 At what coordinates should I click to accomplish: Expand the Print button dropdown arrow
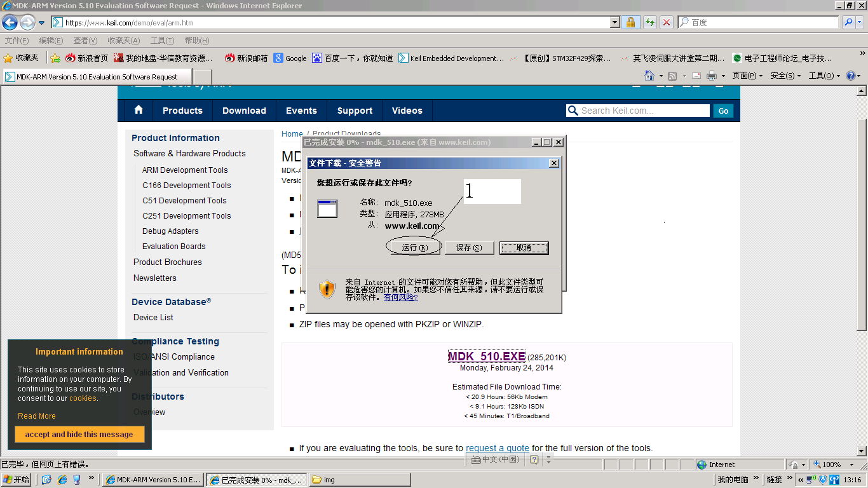coord(722,76)
